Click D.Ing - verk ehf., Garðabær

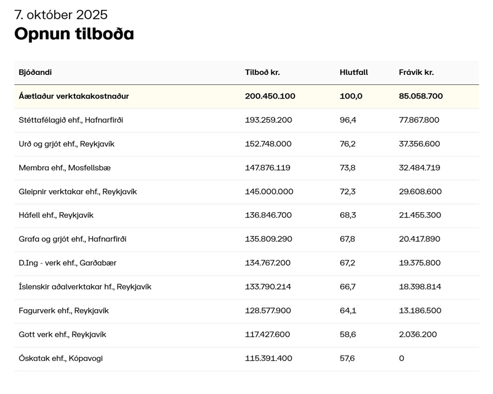[x=67, y=263]
